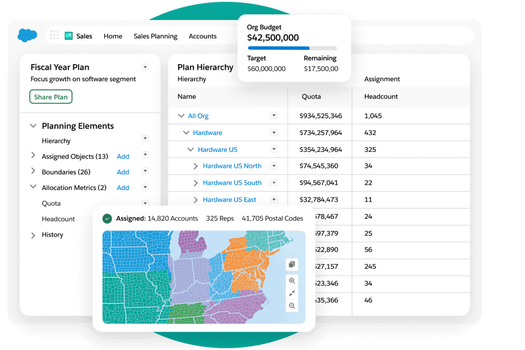Open the Hierarchy element dropdown
Viewport: 525px width, 350px height.
145,139
